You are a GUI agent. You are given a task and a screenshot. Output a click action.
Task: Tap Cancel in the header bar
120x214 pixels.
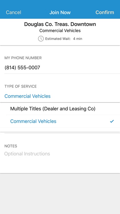(x=13, y=12)
